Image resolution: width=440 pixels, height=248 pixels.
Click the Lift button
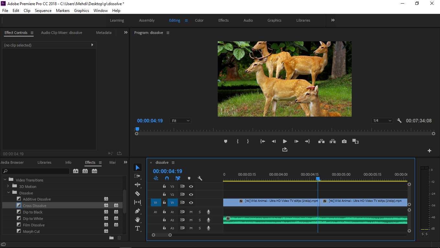click(x=321, y=141)
